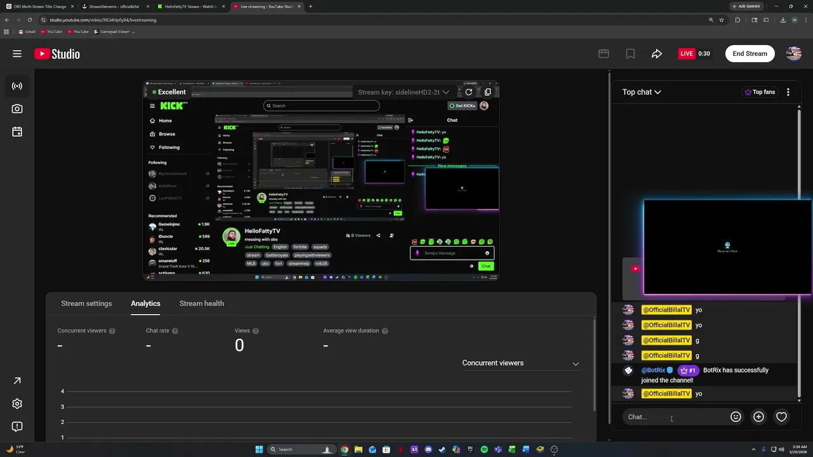Open File Explorer from the taskbar
The width and height of the screenshot is (813, 457).
[358, 449]
